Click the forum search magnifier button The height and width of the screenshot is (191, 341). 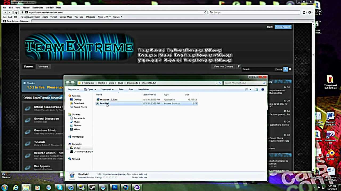pos(286,69)
